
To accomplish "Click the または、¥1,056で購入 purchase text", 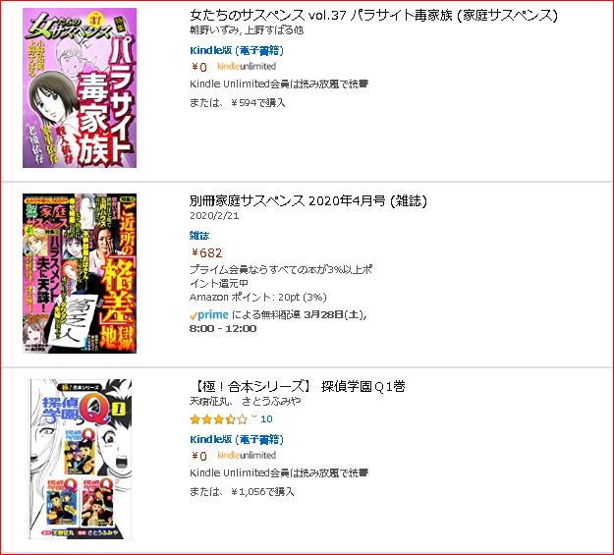I will (242, 491).
